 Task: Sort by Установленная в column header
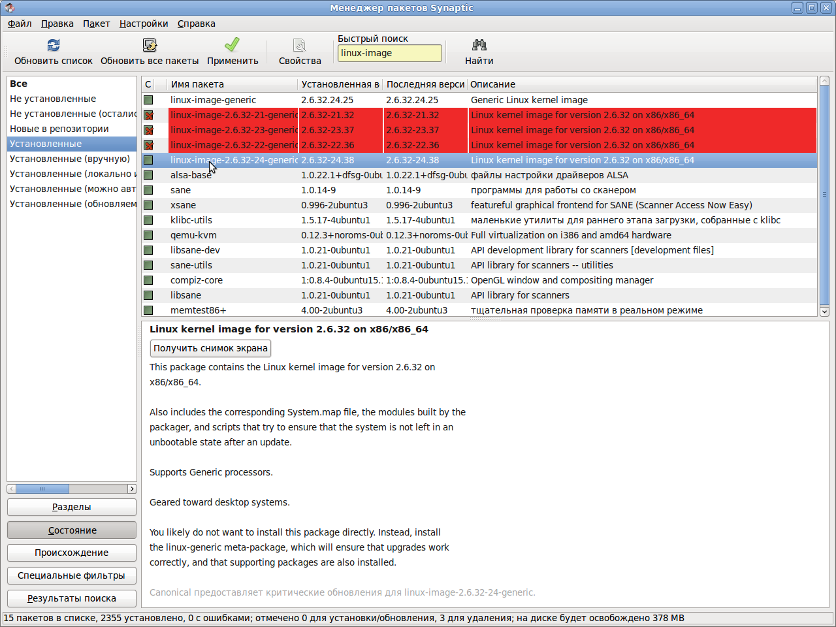(x=340, y=84)
